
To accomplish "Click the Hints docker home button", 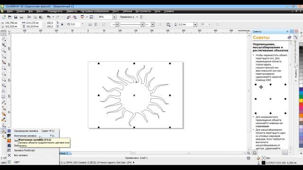I will [x=255, y=153].
